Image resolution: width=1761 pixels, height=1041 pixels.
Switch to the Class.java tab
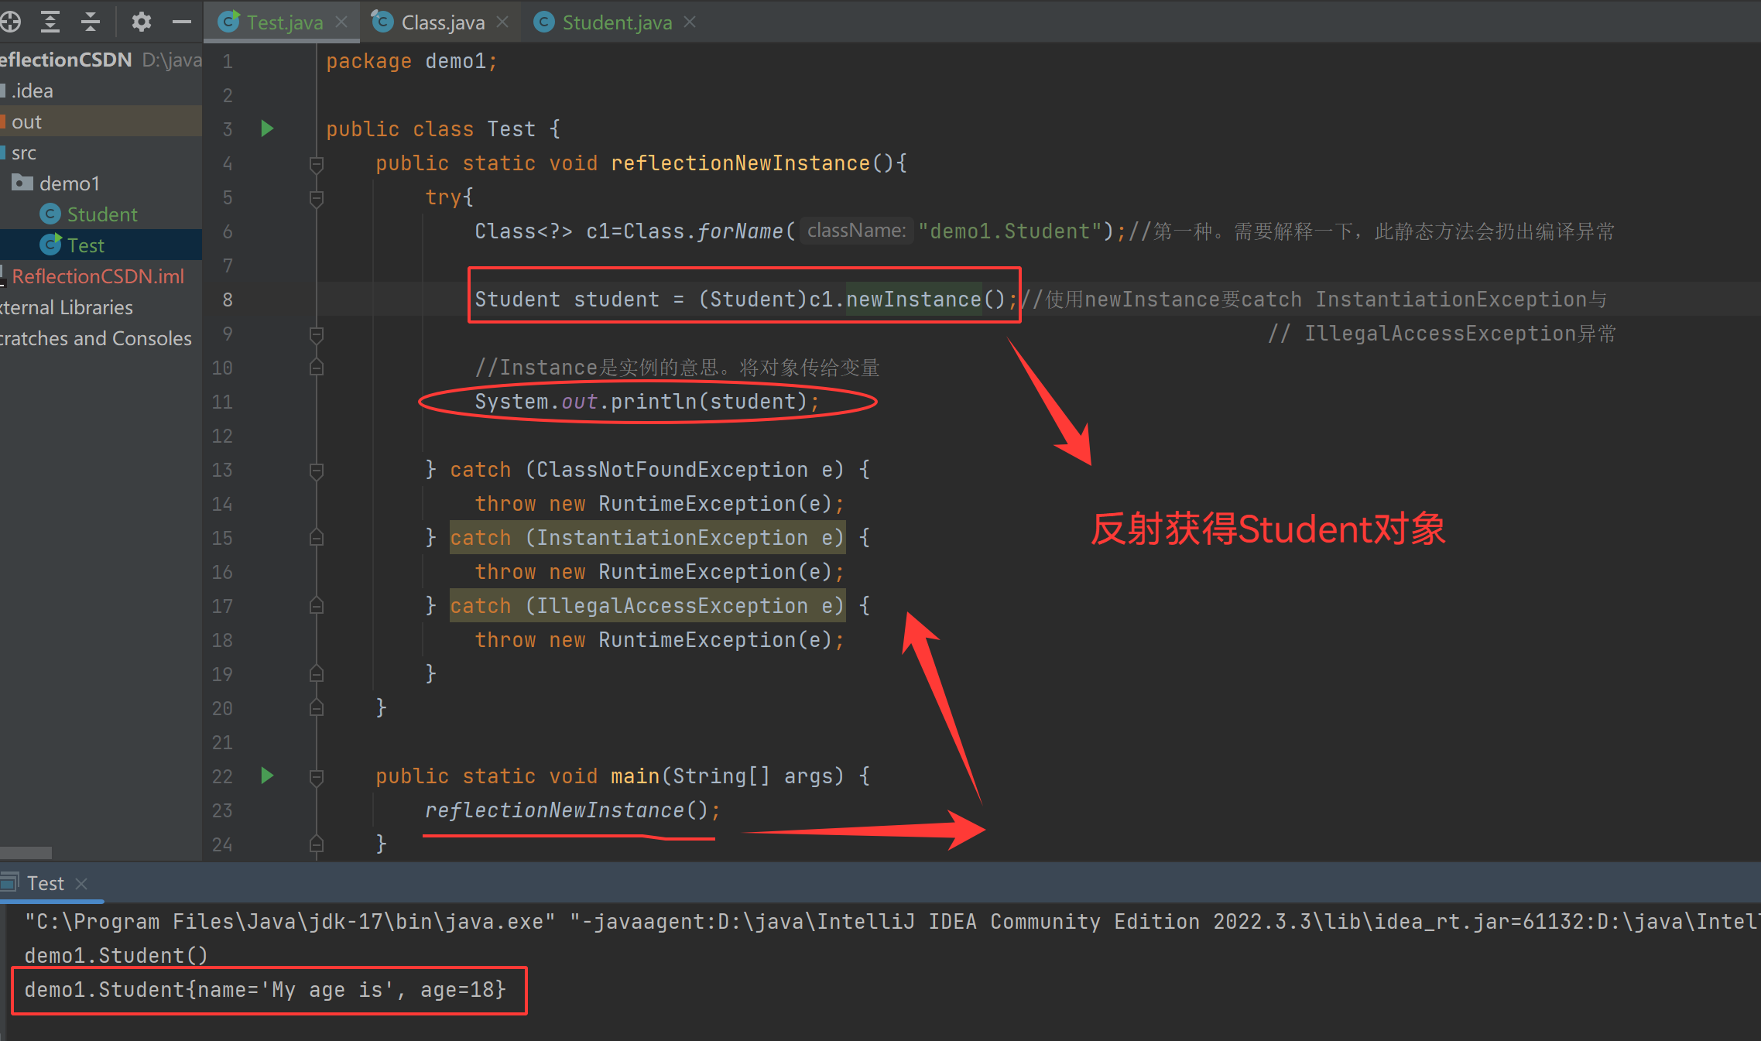tap(442, 22)
